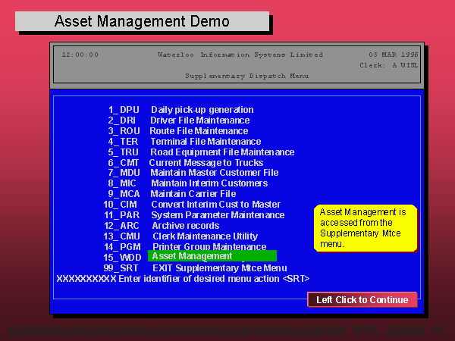Choose Daily pick-up generation menu item
Image resolution: width=455 pixels, height=341 pixels.
202,110
